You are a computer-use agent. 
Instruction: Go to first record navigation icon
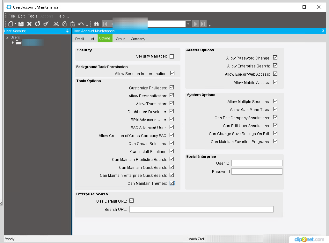[x=105, y=24]
